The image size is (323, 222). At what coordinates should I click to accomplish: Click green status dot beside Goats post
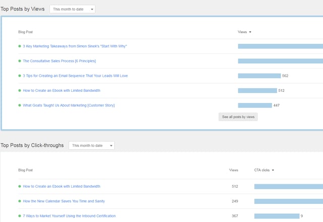[x=20, y=105]
